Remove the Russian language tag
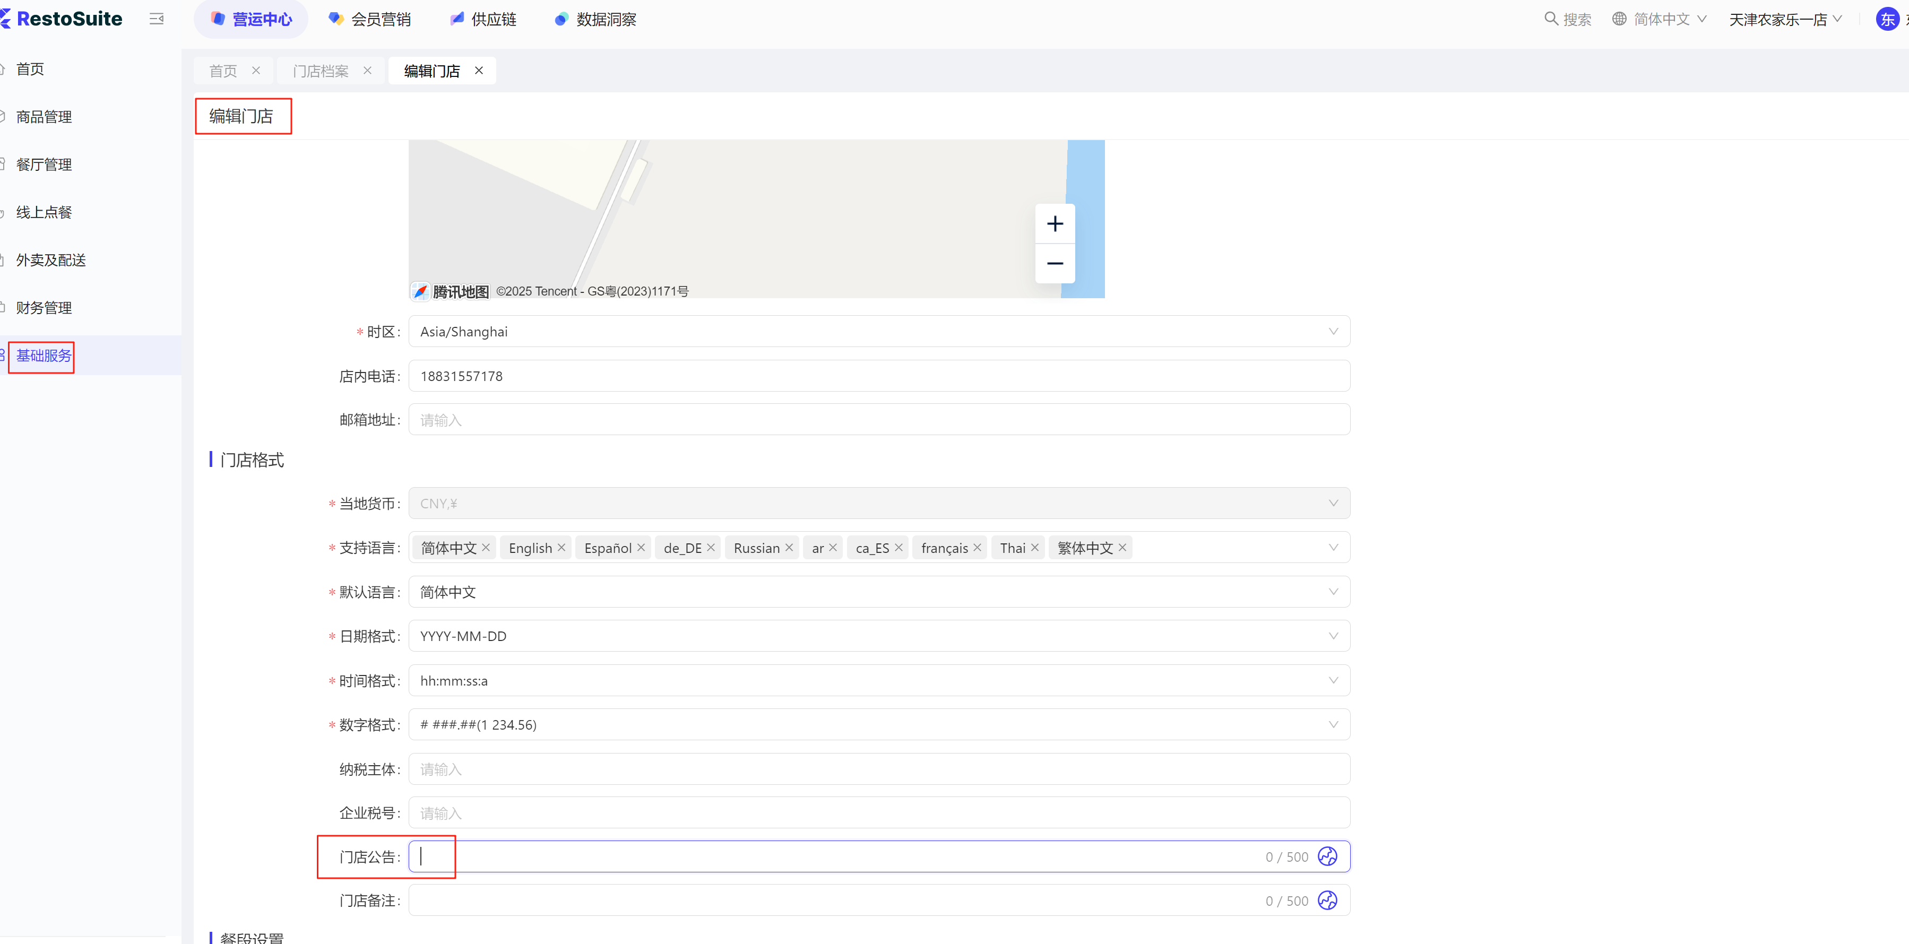The image size is (1909, 944). (789, 548)
